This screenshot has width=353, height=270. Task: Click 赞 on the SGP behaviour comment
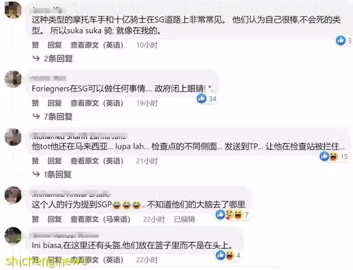35,219
